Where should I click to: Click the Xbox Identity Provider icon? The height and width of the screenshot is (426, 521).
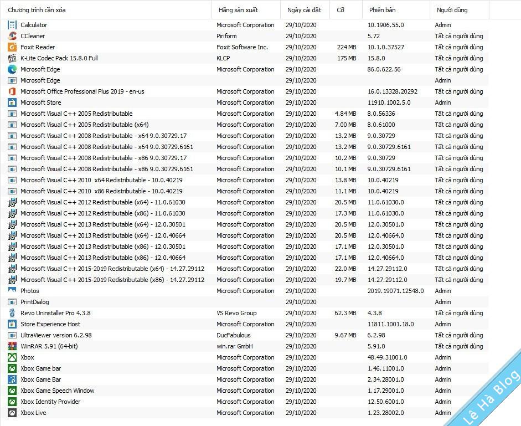[x=12, y=402]
